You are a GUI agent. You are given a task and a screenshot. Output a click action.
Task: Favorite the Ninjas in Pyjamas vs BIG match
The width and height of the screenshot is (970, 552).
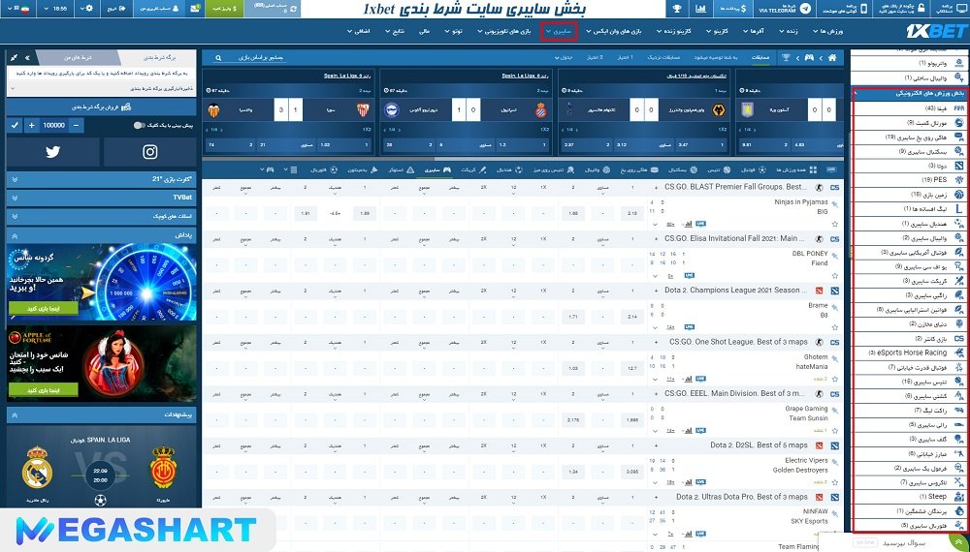834,224
